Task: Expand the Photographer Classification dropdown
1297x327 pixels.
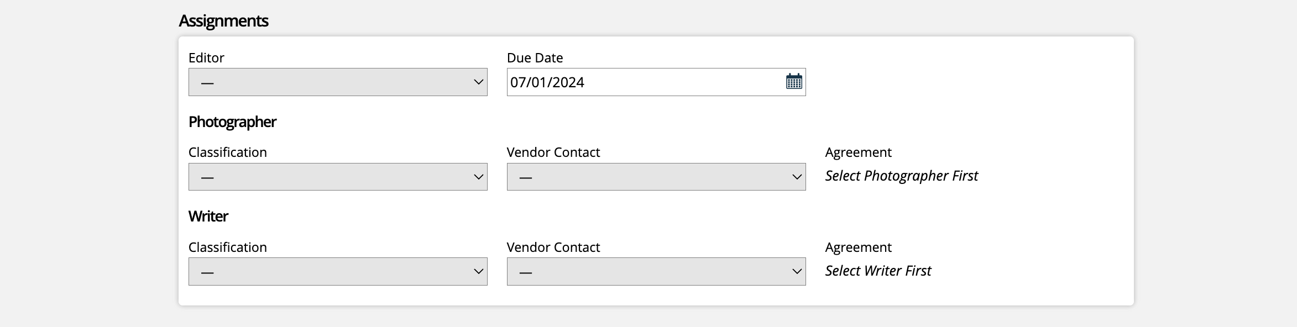Action: (x=338, y=177)
